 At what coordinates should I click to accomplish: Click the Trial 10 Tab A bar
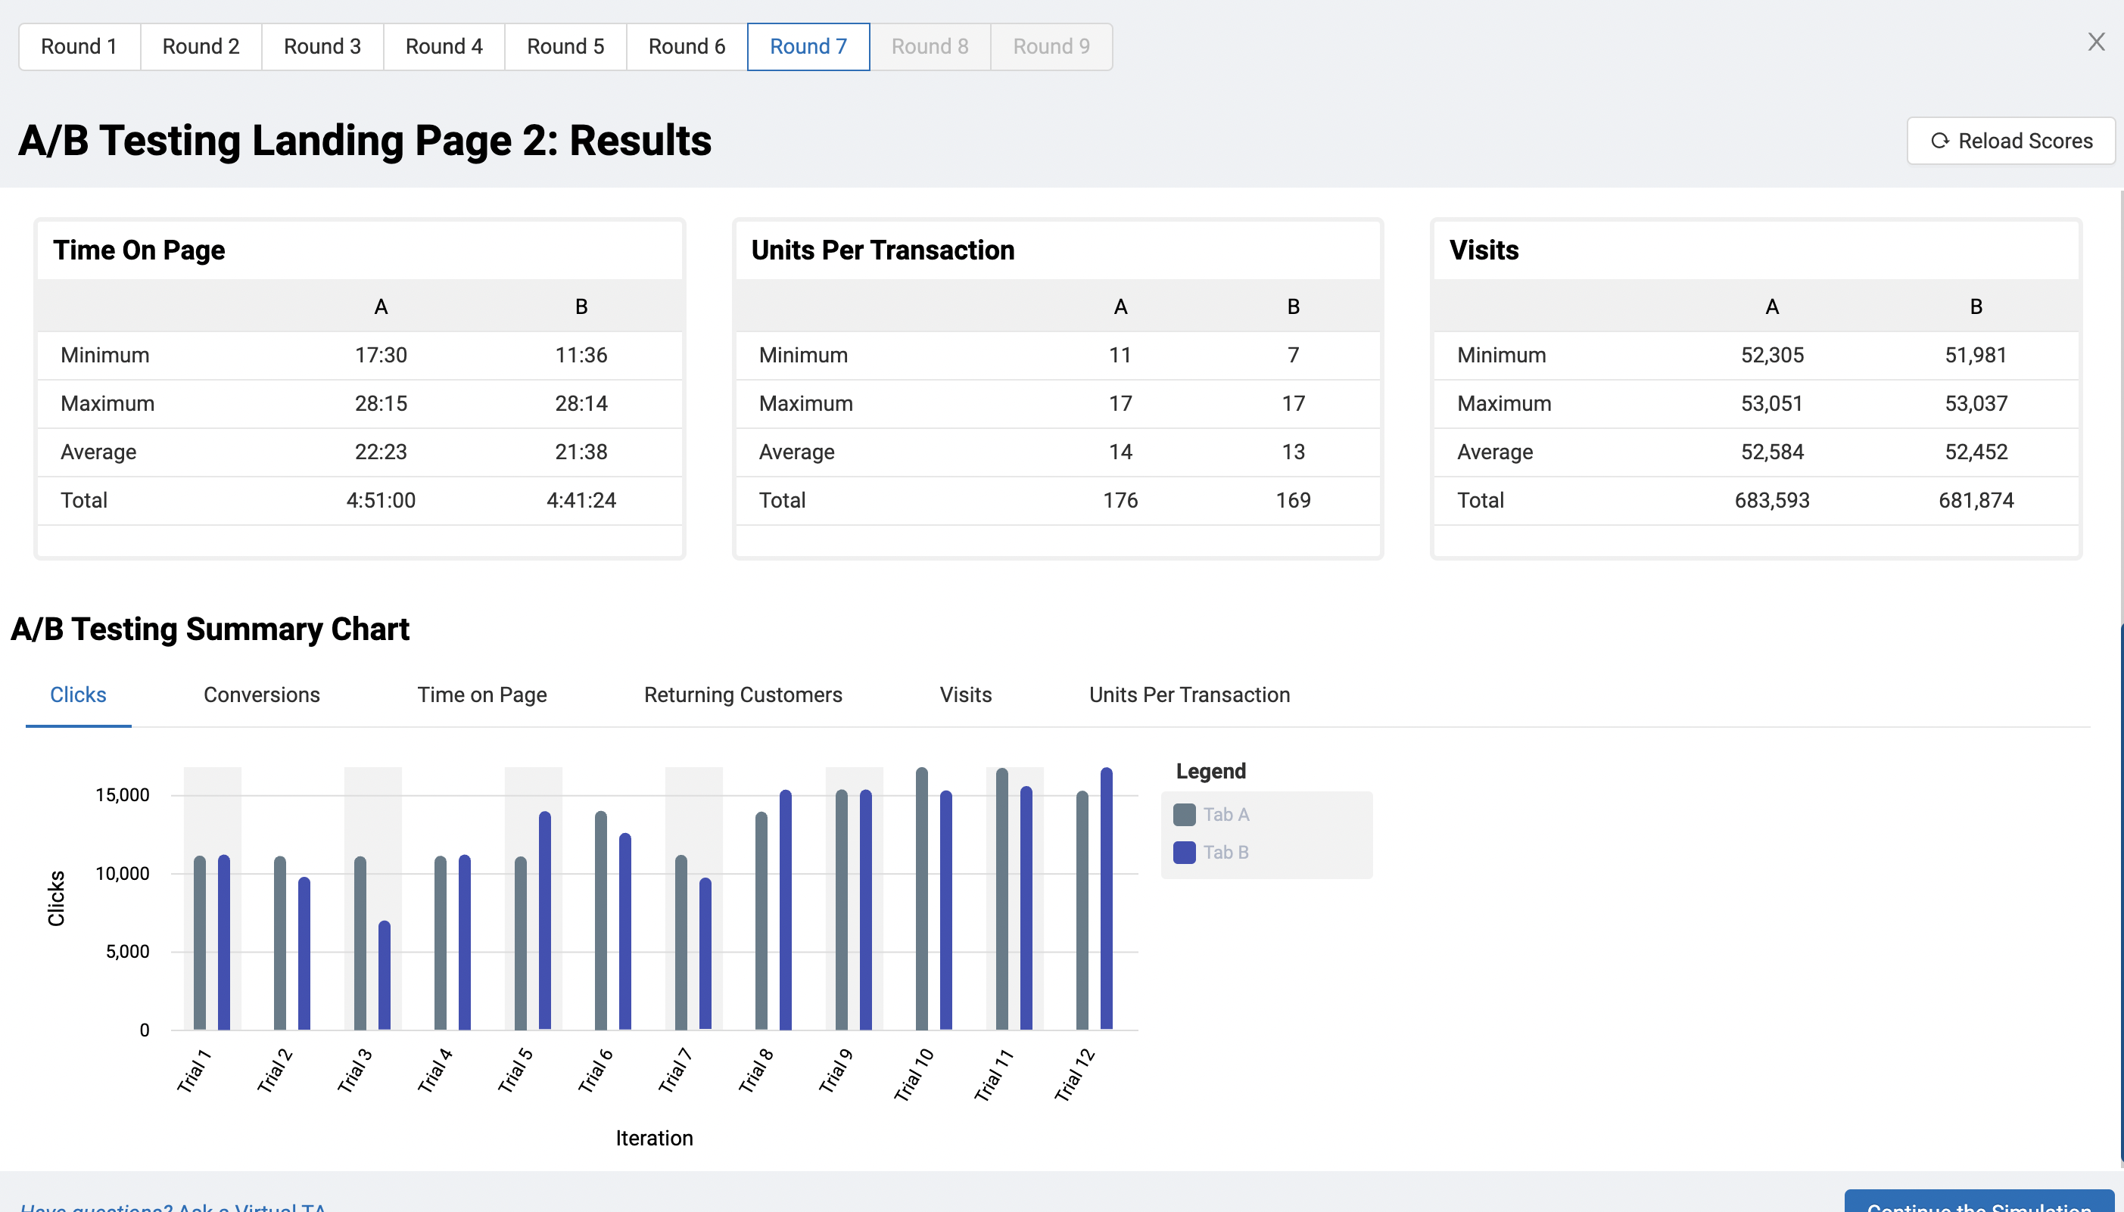coord(922,899)
